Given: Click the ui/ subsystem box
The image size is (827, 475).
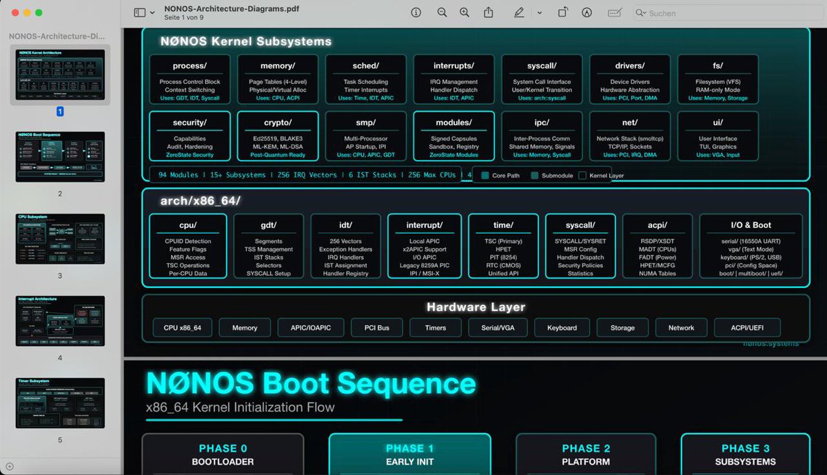Looking at the screenshot, I should pos(718,136).
